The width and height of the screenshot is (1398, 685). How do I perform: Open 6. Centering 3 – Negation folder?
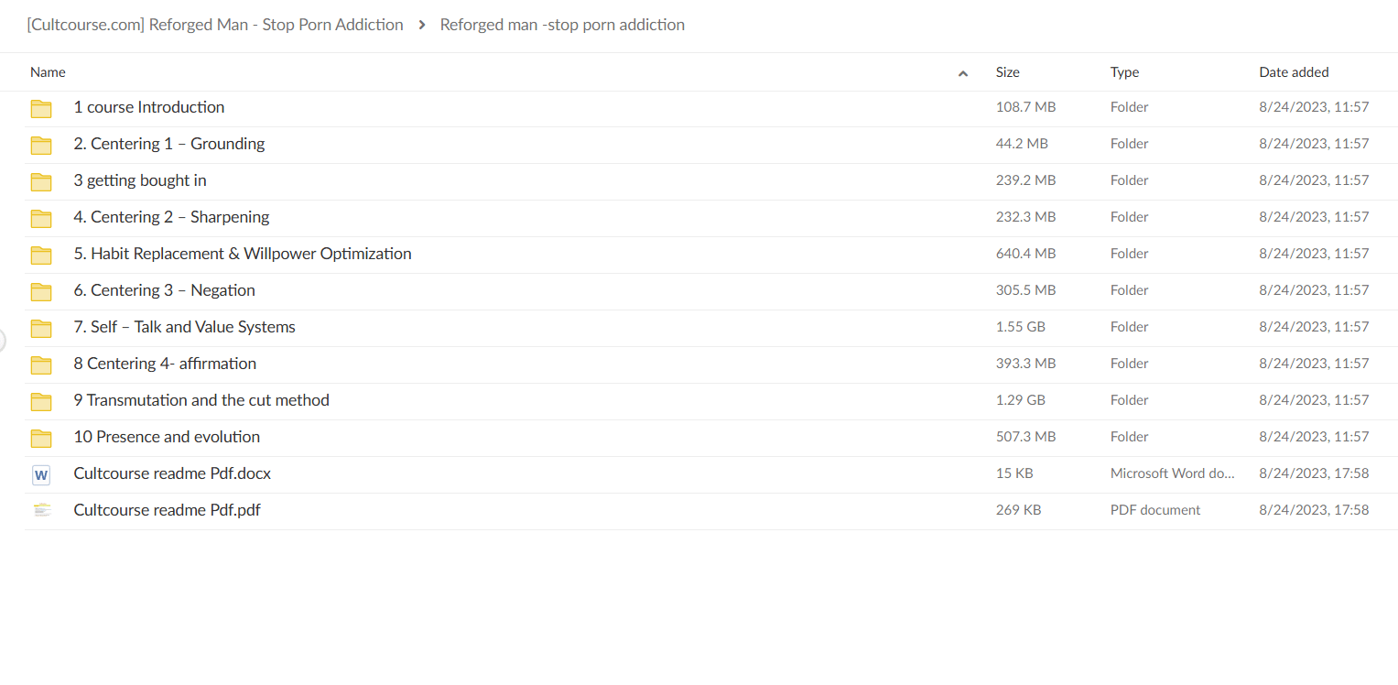click(x=165, y=290)
